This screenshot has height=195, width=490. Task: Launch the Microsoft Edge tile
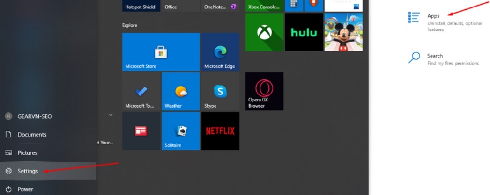220,52
